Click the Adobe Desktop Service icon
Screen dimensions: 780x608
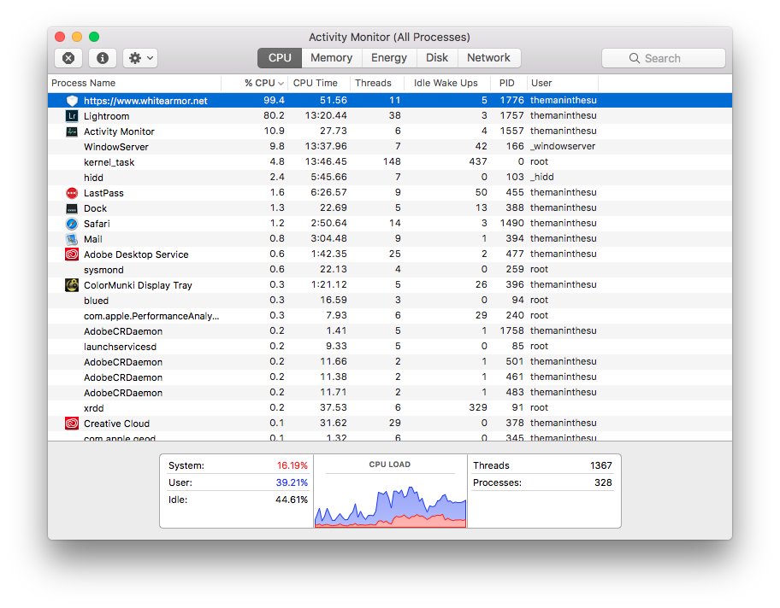tap(72, 254)
